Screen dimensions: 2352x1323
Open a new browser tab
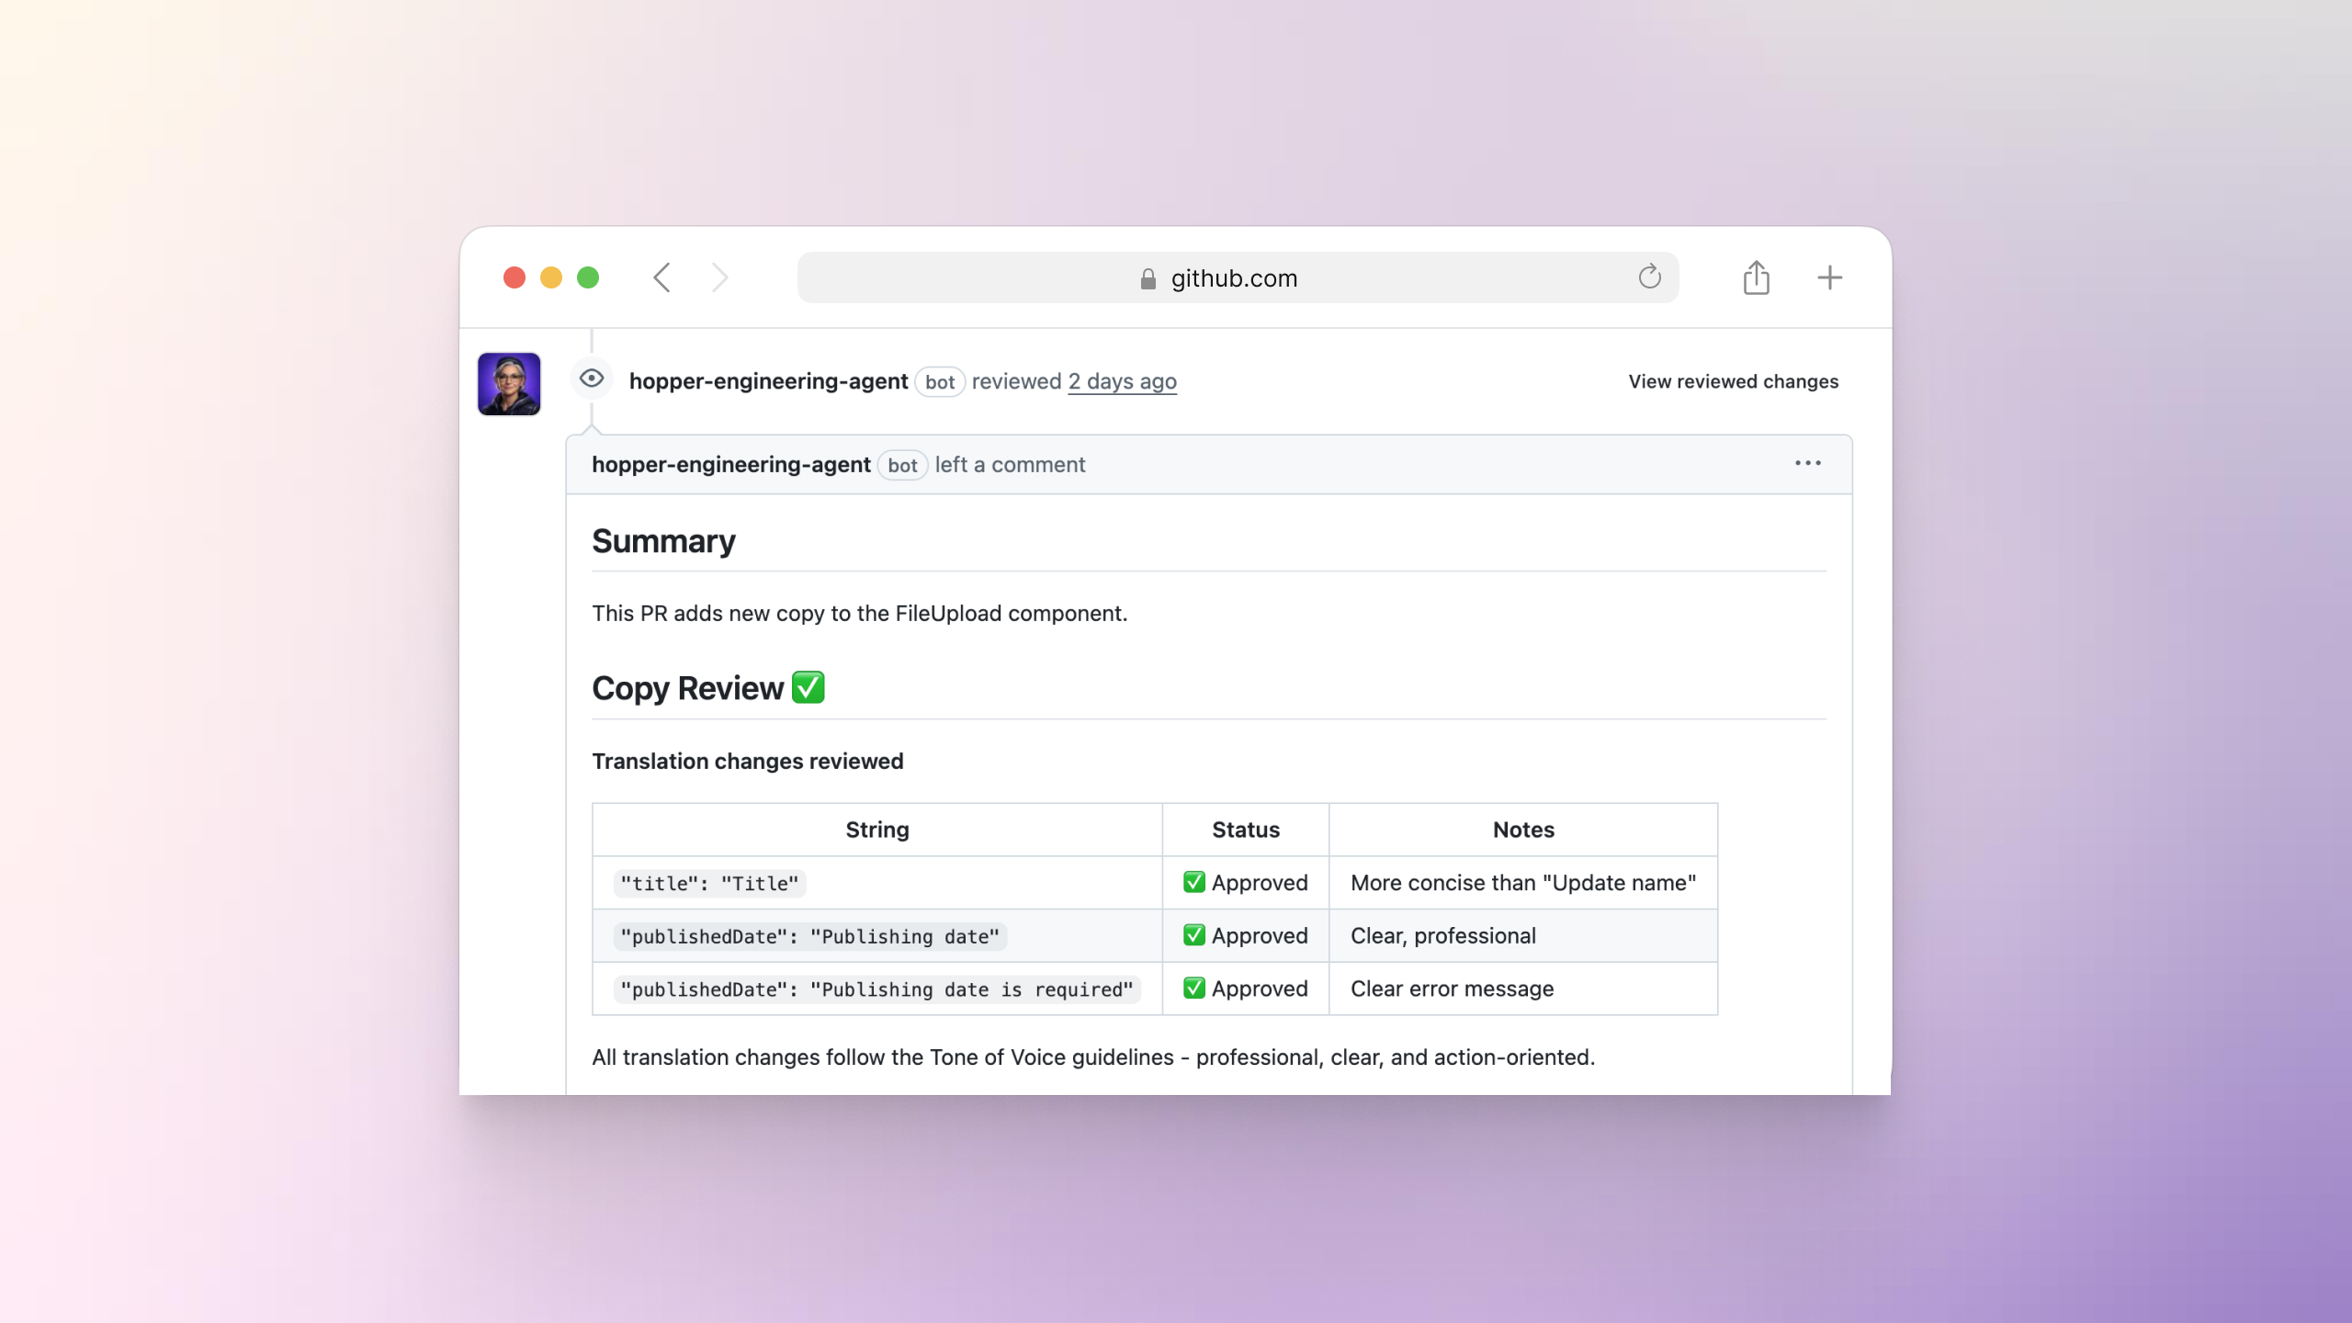pos(1828,277)
